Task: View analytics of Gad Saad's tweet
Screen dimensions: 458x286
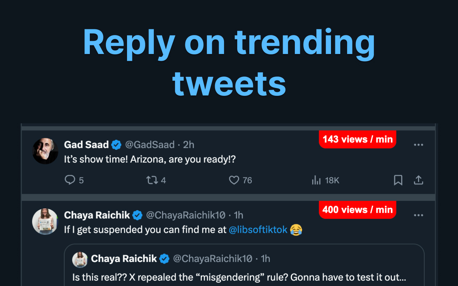Action: click(x=316, y=180)
